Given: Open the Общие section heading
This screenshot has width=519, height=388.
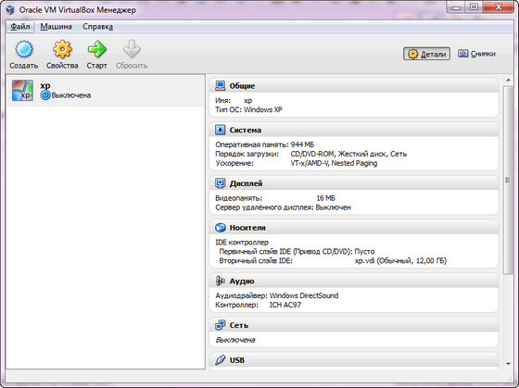Looking at the screenshot, I should (x=242, y=86).
